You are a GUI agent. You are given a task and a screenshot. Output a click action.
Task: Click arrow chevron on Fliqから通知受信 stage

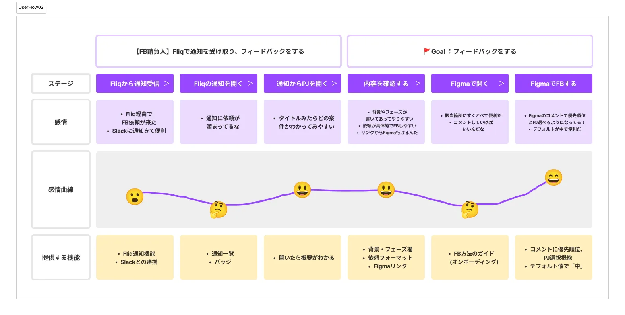point(166,84)
